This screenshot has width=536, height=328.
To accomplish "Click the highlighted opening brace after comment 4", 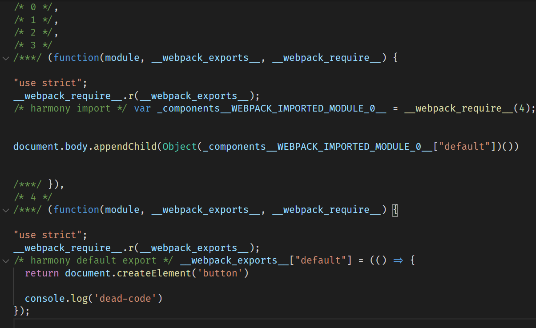I will 395,210.
